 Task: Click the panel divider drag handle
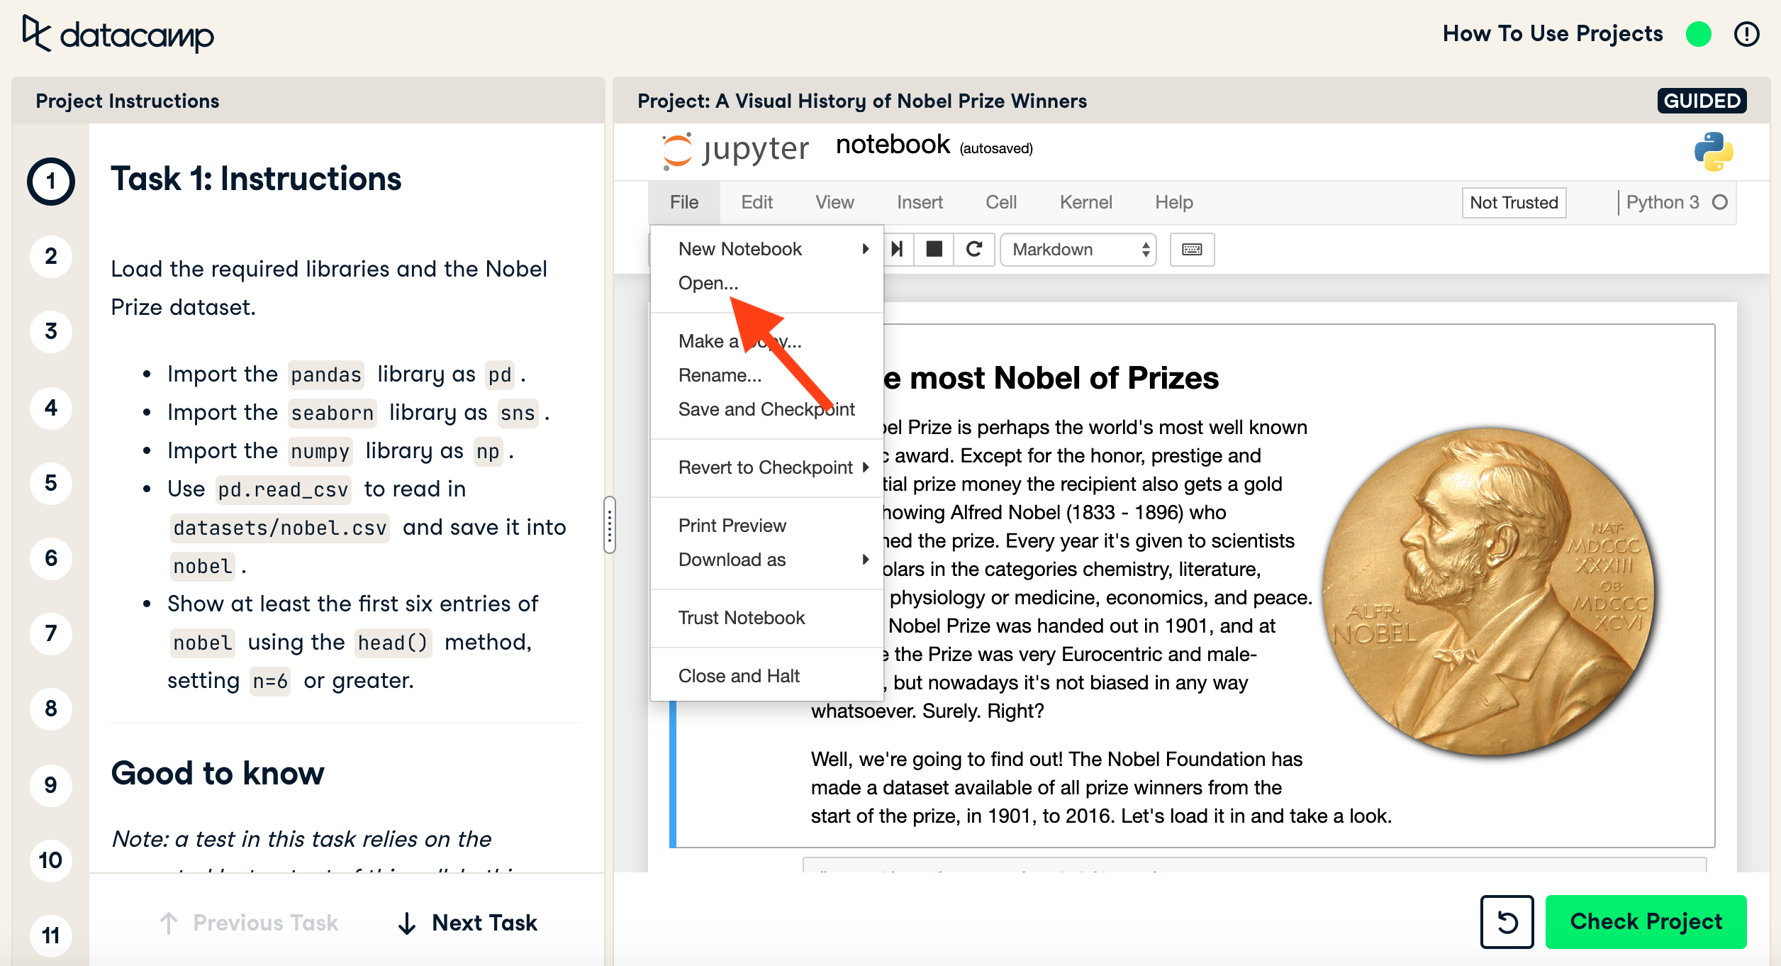[x=609, y=525]
